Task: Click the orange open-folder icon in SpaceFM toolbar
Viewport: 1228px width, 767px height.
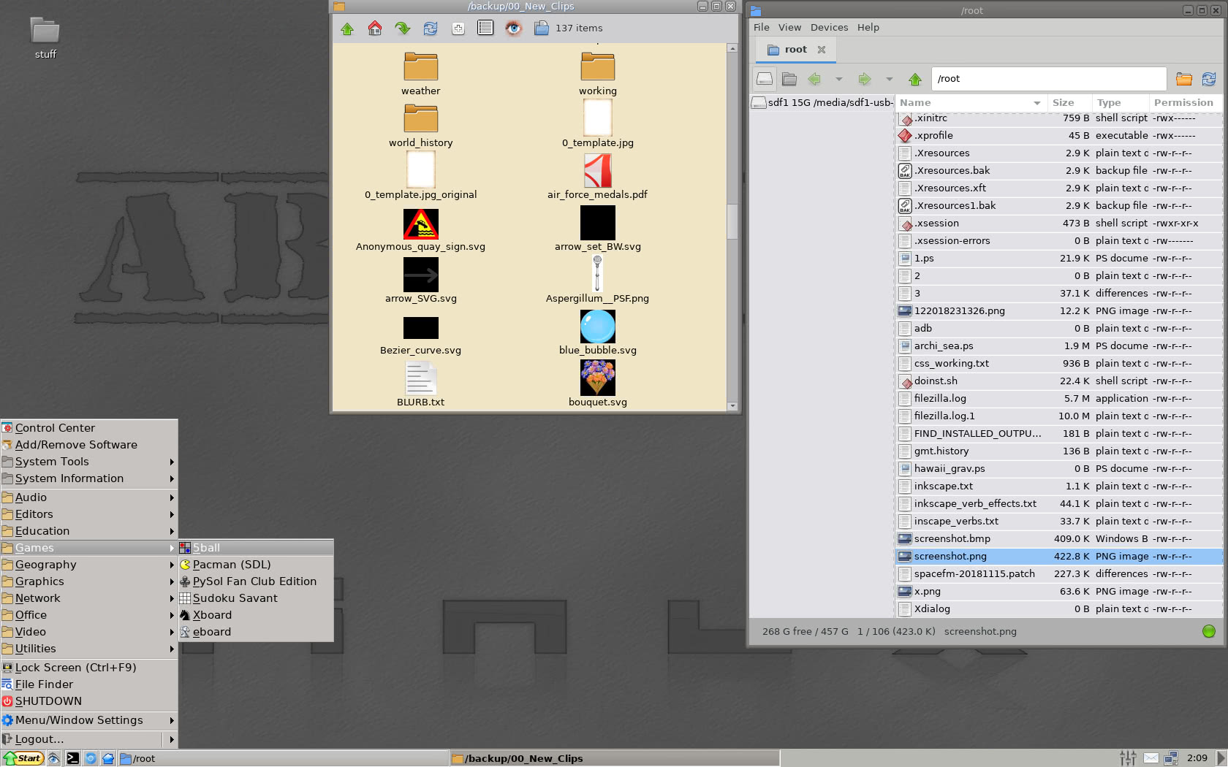Action: [x=1184, y=79]
